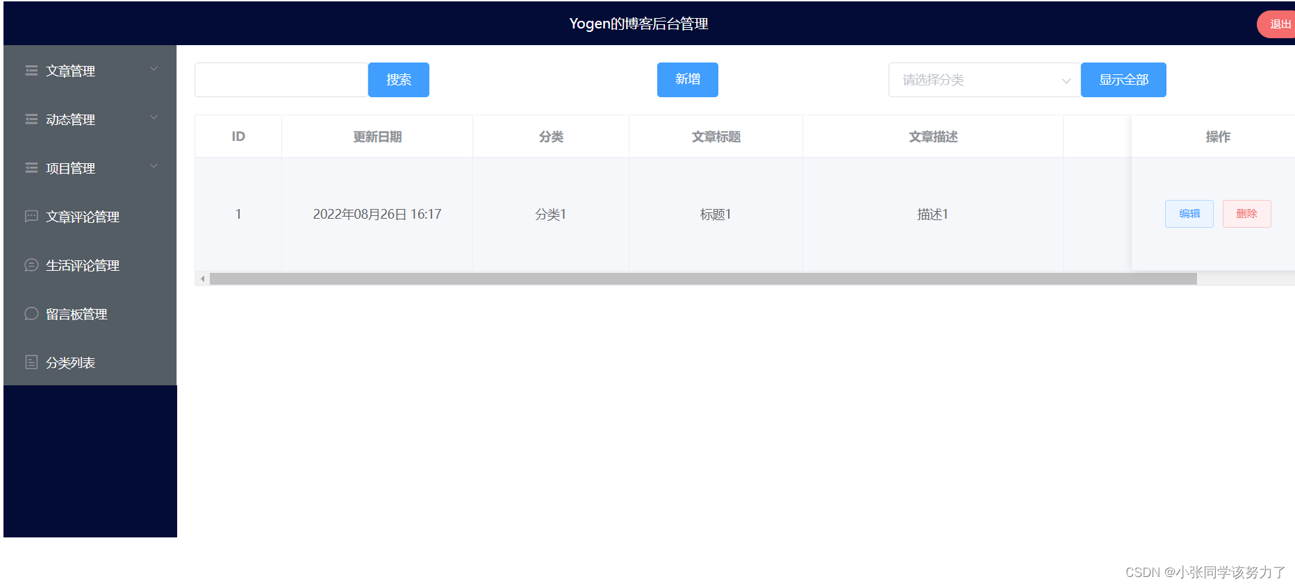Click the 生活评论管理 comment icon

click(x=31, y=265)
